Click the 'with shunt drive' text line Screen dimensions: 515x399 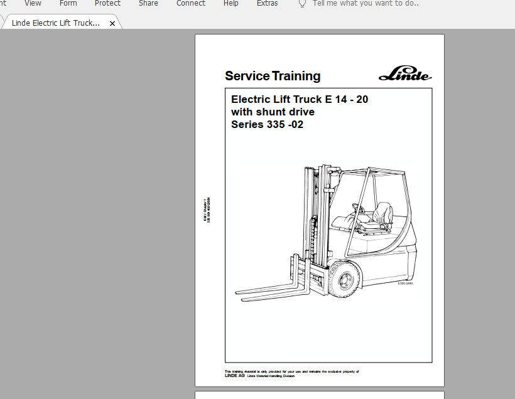[x=273, y=112]
